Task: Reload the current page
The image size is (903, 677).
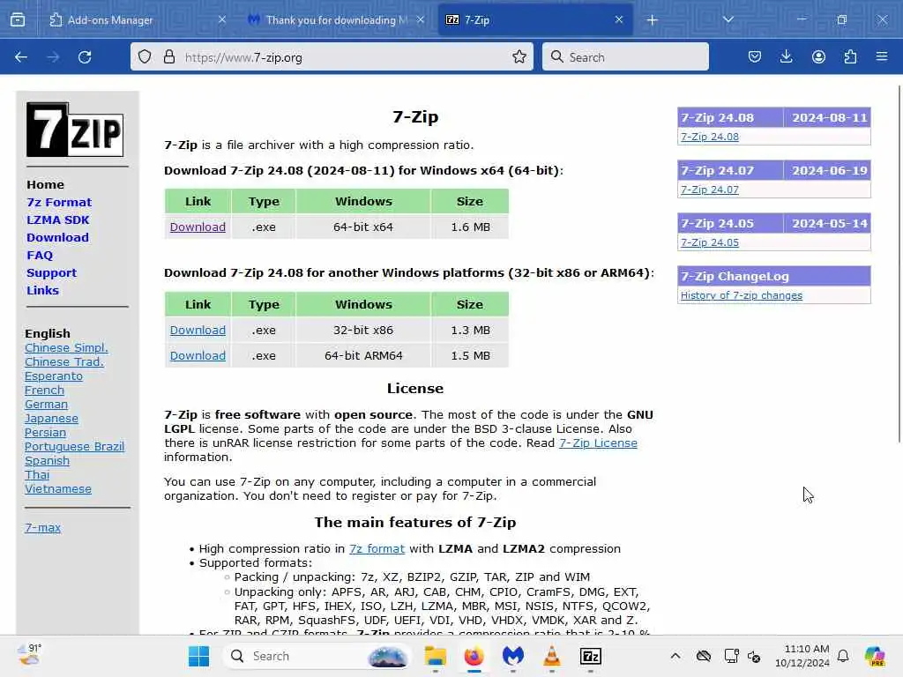Action: click(85, 57)
